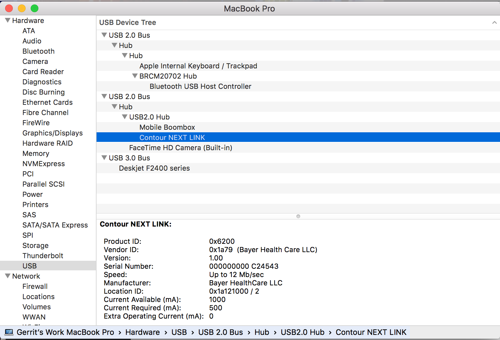Screen dimensions: 500x340
Task: Collapse USB Device Tree header chevron
Action: [x=494, y=22]
